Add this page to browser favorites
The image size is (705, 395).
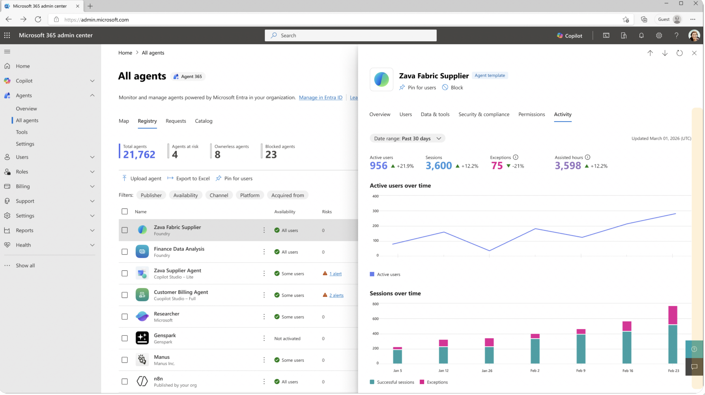(626, 19)
